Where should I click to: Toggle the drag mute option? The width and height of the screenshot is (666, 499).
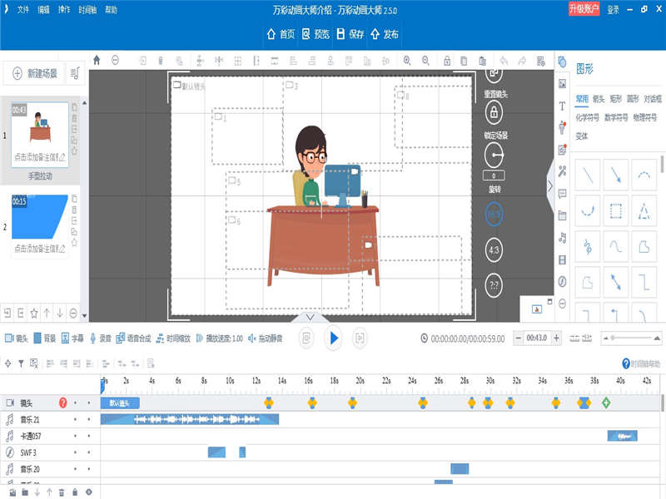coord(265,338)
